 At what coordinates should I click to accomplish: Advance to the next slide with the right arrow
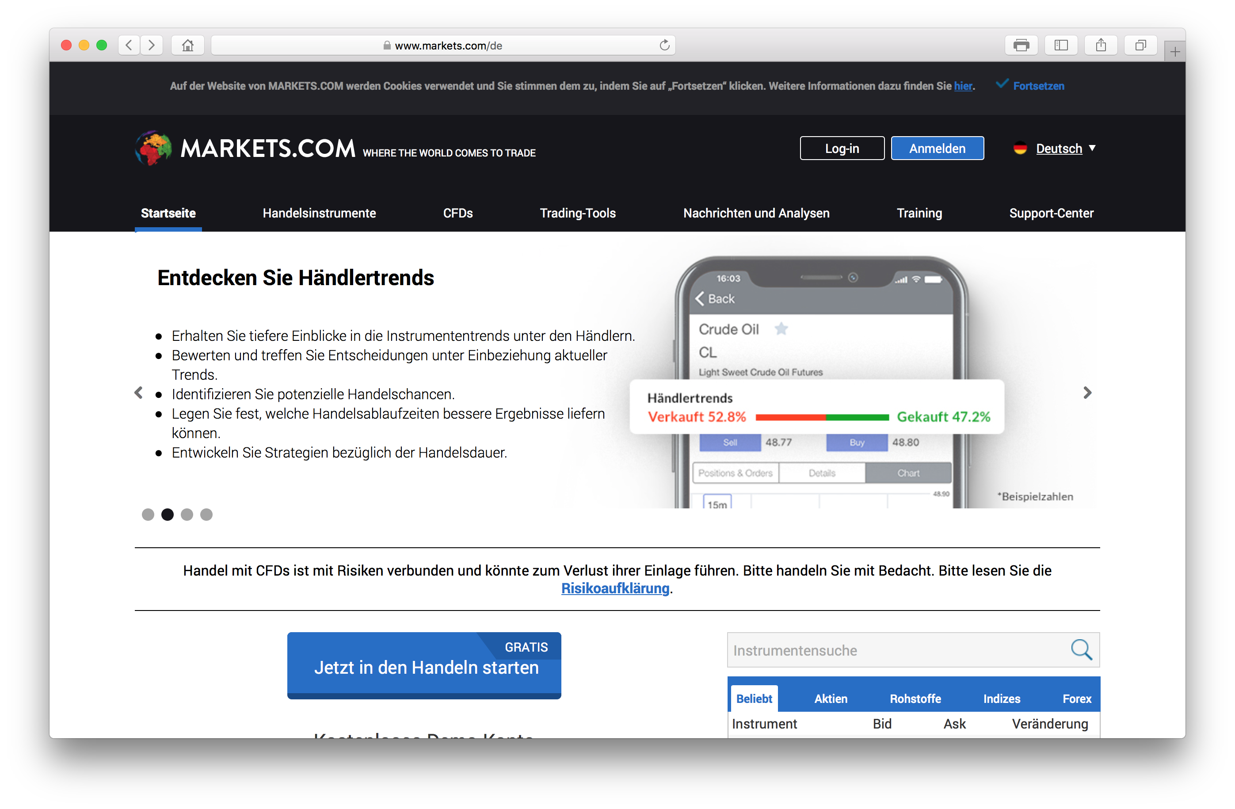point(1087,392)
